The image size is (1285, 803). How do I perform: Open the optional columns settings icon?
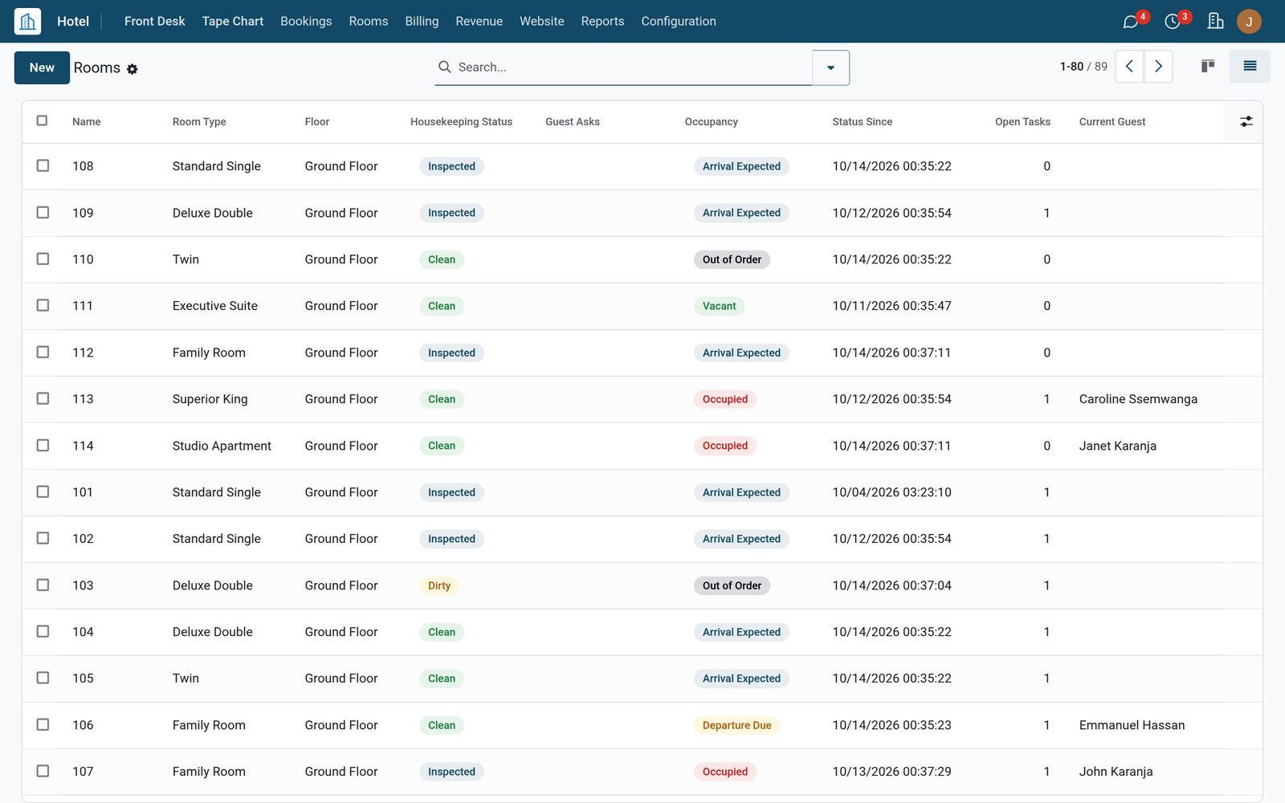tap(1246, 121)
